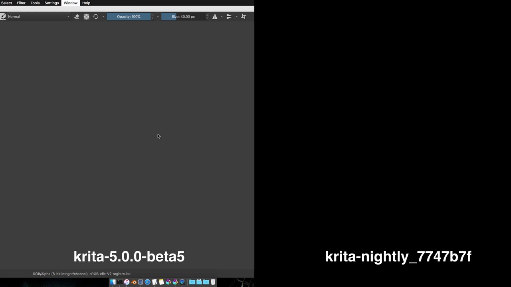Open the Normal blending mode dropdown
The width and height of the screenshot is (511, 287).
(39, 16)
